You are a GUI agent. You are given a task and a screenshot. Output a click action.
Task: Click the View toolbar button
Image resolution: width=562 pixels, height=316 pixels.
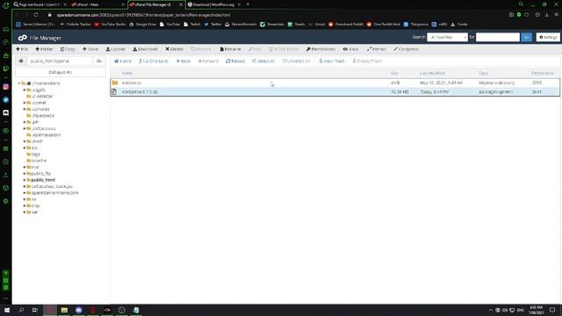click(x=350, y=49)
